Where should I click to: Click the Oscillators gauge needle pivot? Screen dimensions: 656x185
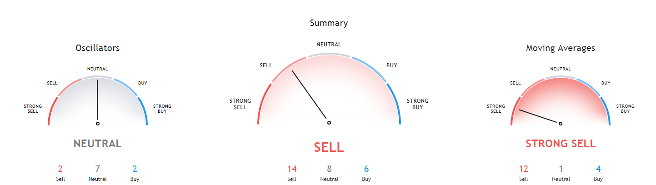point(98,123)
